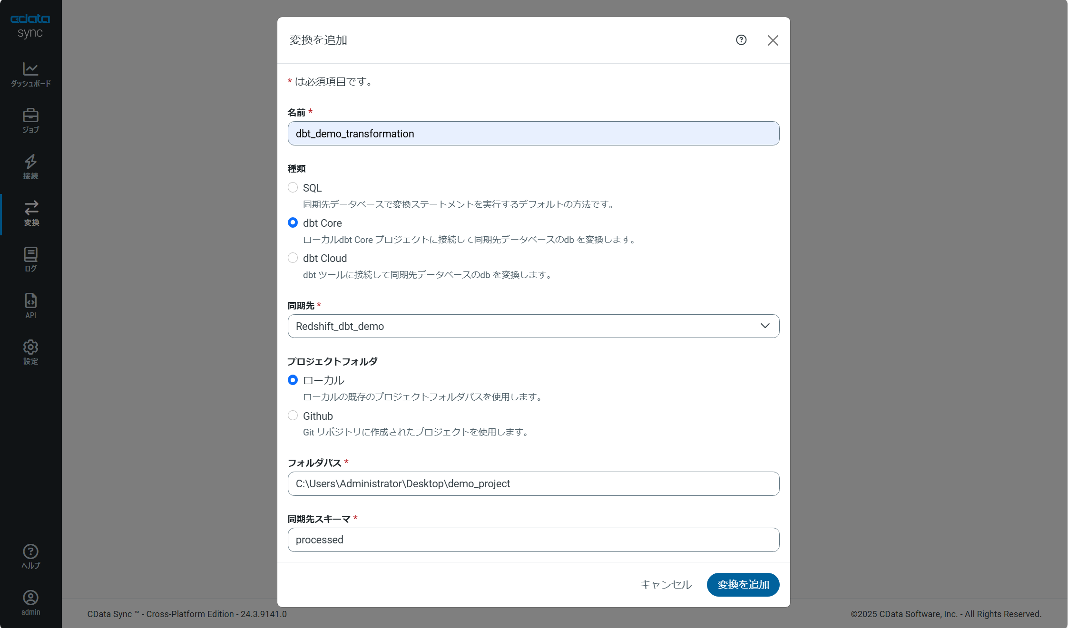Open the 変換 section from the sidebar
This screenshot has width=1068, height=628.
[30, 213]
